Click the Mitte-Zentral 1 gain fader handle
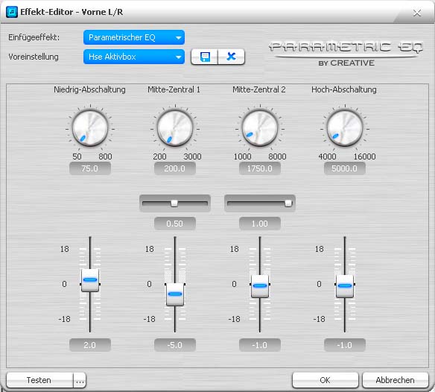Image resolution: width=435 pixels, height=392 pixels. (x=175, y=294)
